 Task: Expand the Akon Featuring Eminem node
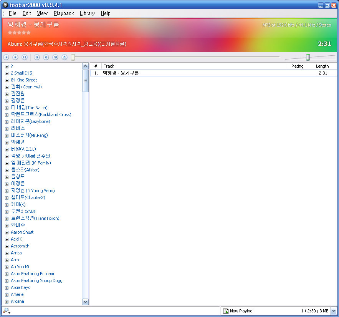(7, 274)
